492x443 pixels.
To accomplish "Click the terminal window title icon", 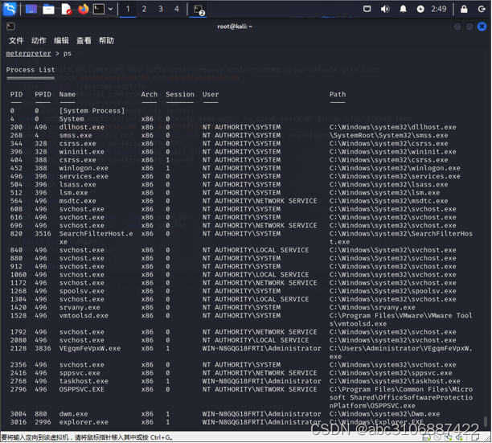I will [x=10, y=27].
